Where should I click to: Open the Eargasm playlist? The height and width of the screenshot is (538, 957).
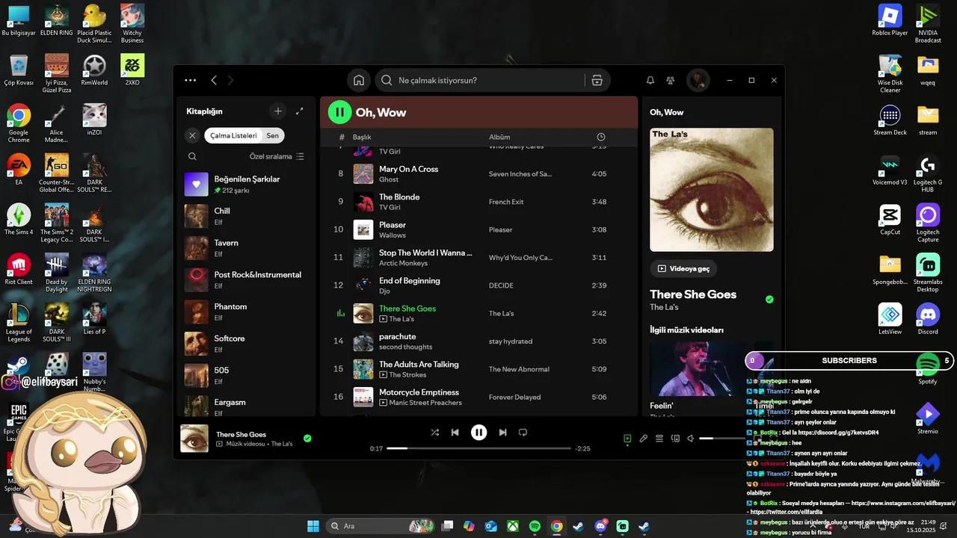[x=247, y=406]
